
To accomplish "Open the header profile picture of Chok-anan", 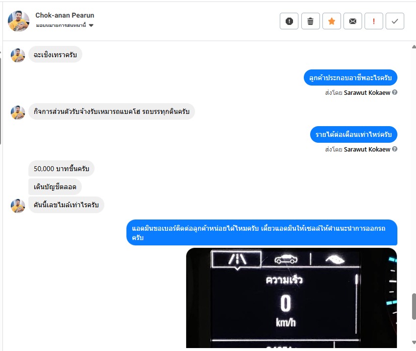I will [x=19, y=21].
